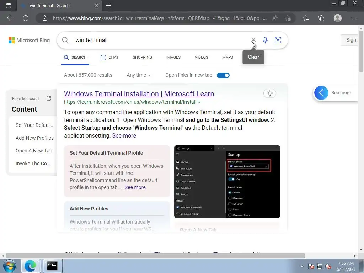Jump to Invoke The Co... sidebar item
Viewport: 364px width, 273px height.
click(x=33, y=164)
